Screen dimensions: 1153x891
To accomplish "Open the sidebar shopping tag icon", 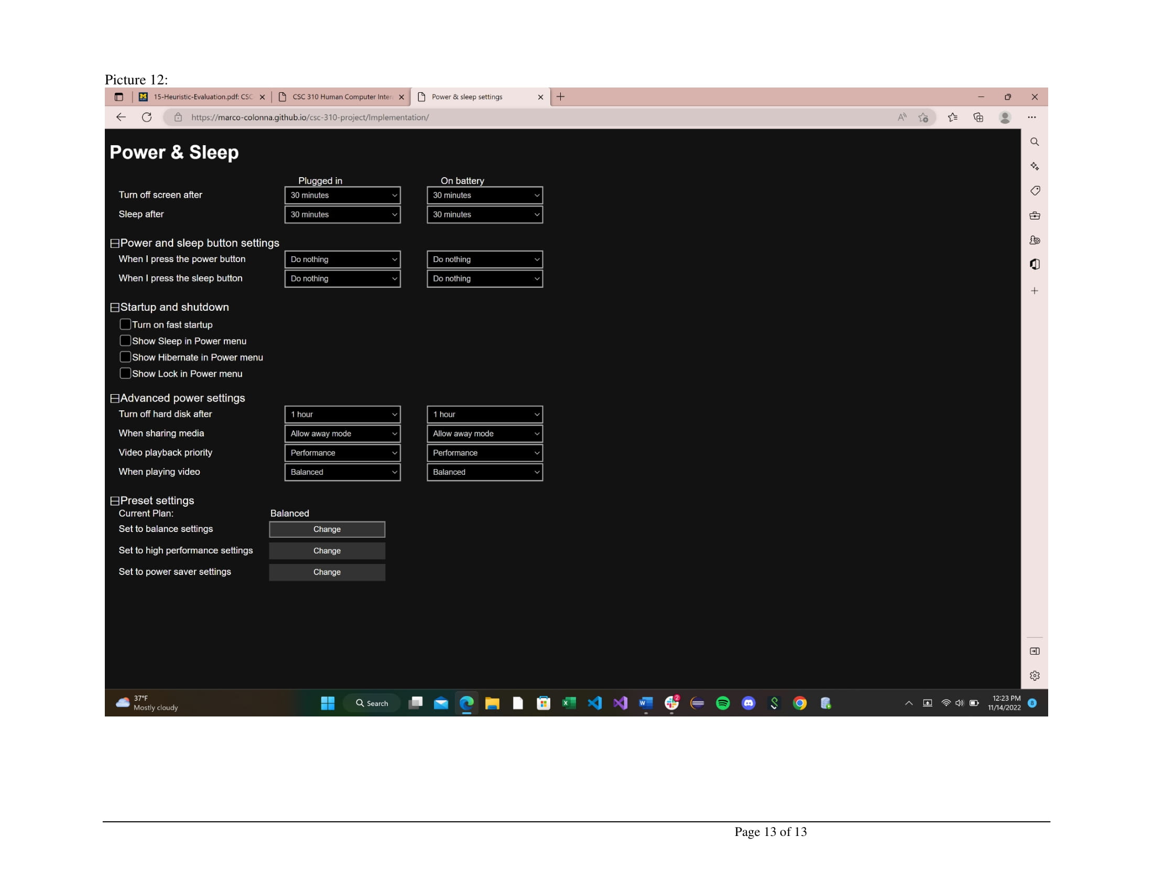I will [1034, 191].
